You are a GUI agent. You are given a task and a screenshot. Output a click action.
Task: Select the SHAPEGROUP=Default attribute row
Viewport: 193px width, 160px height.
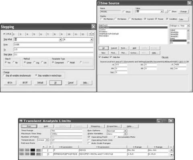[x=109, y=34]
